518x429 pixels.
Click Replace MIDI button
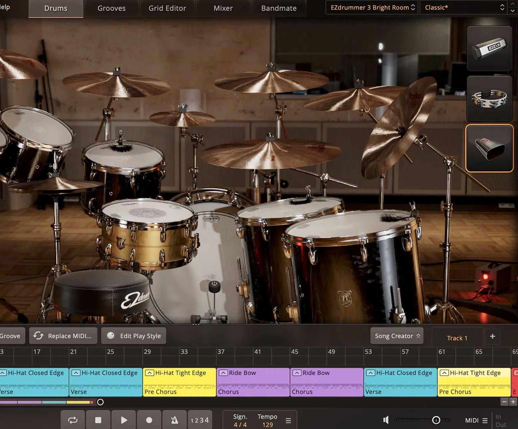click(63, 336)
